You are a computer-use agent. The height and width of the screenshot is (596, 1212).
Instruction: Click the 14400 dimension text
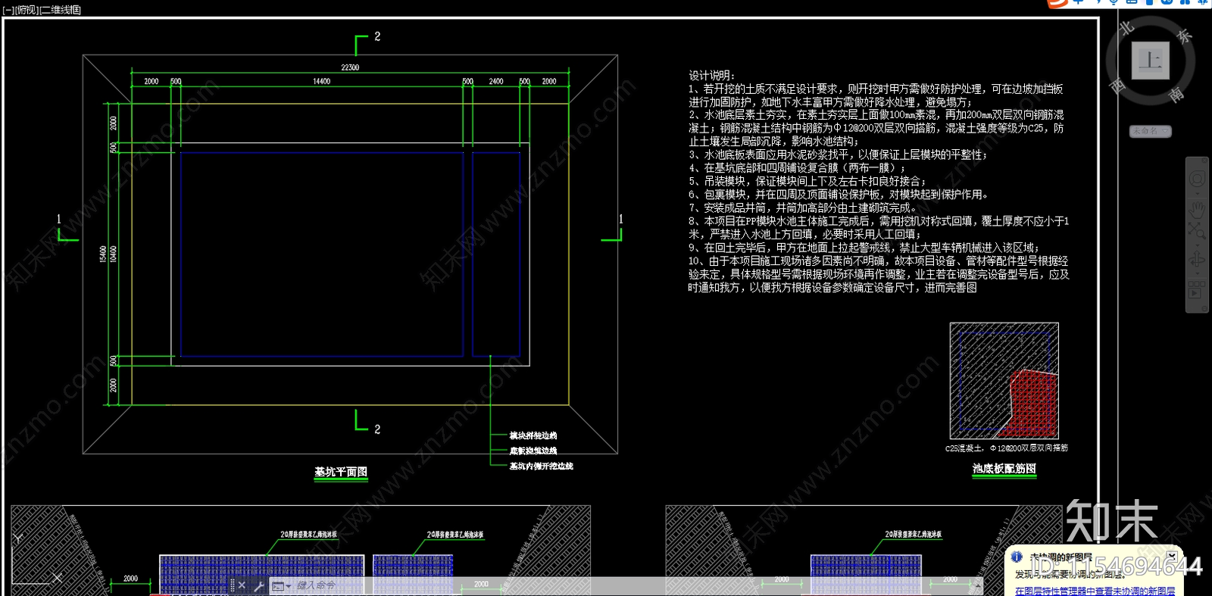tap(321, 81)
